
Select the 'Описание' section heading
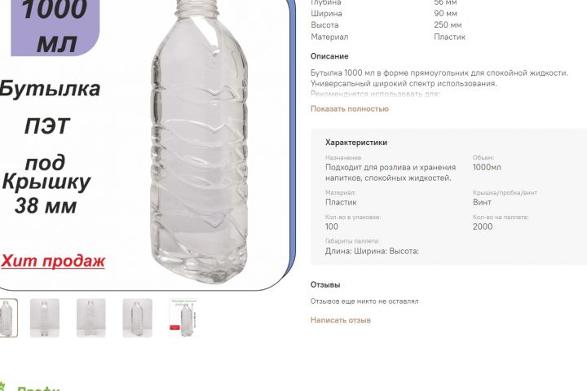click(329, 56)
